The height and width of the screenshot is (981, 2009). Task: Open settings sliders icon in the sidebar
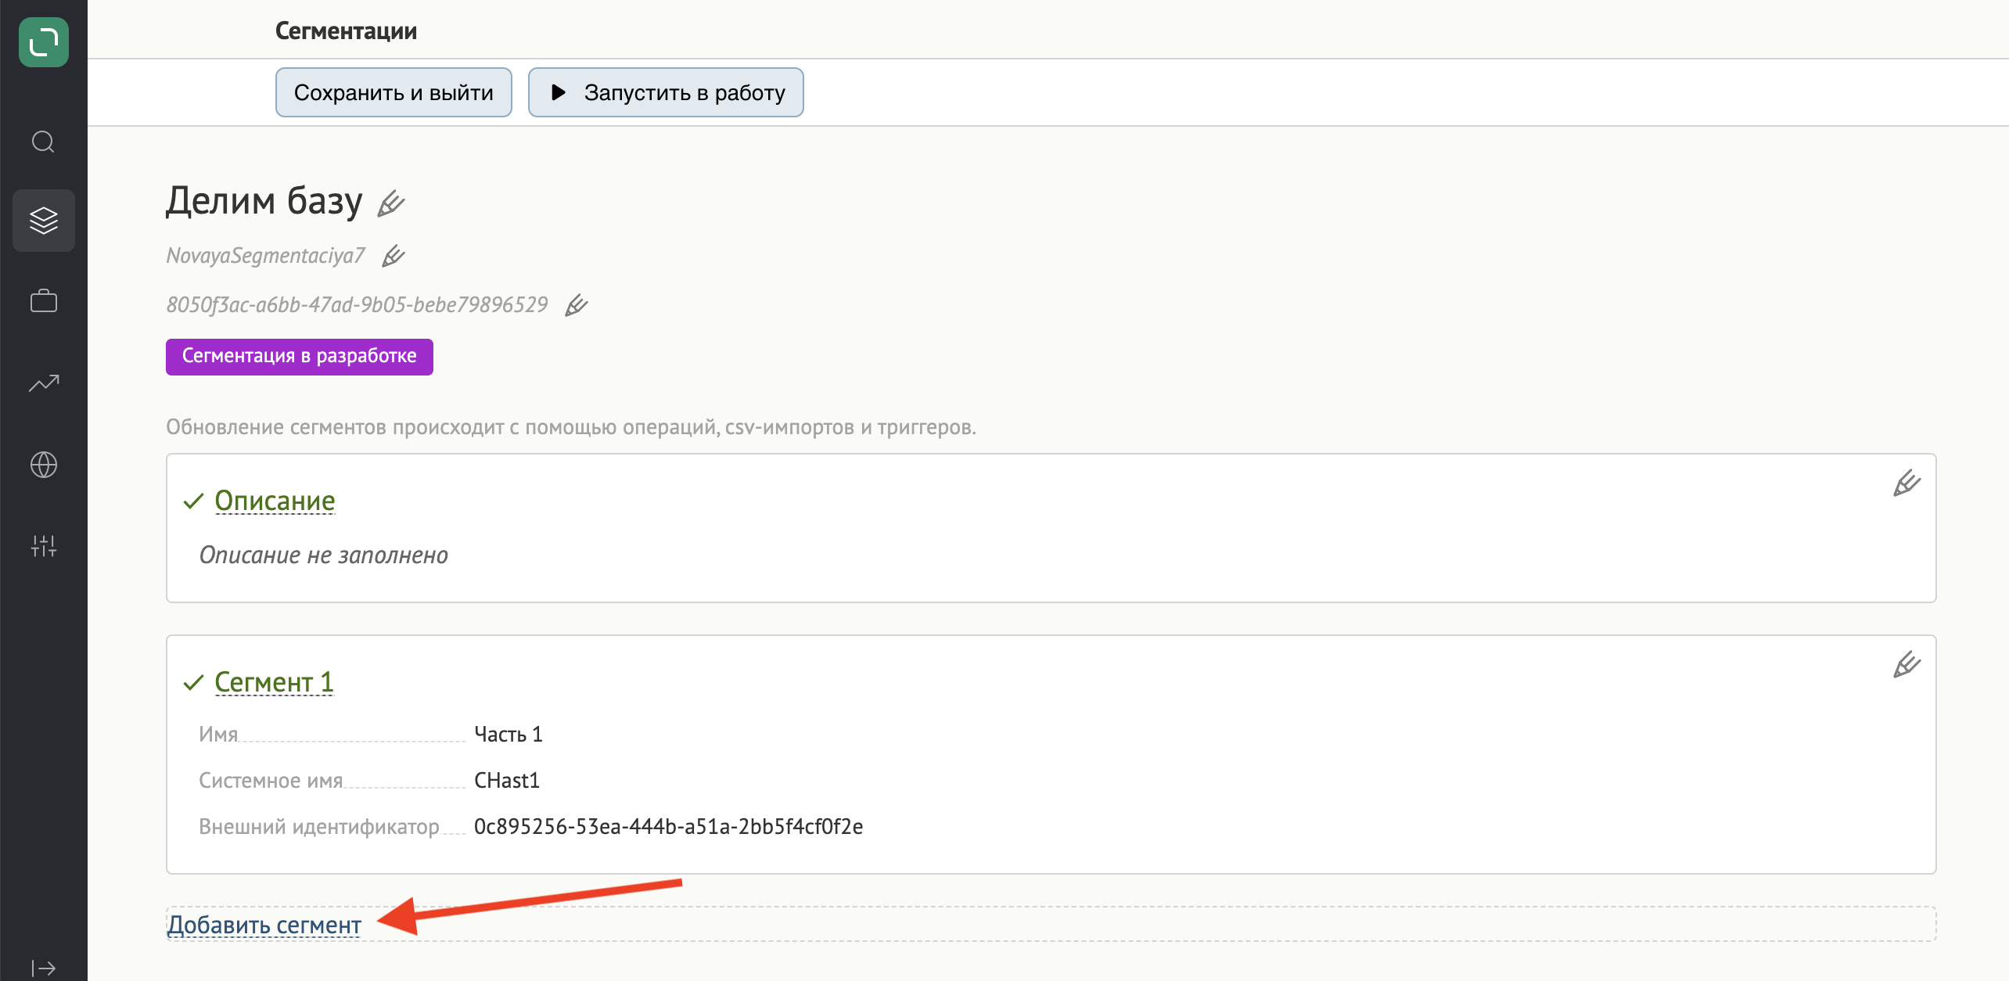44,546
